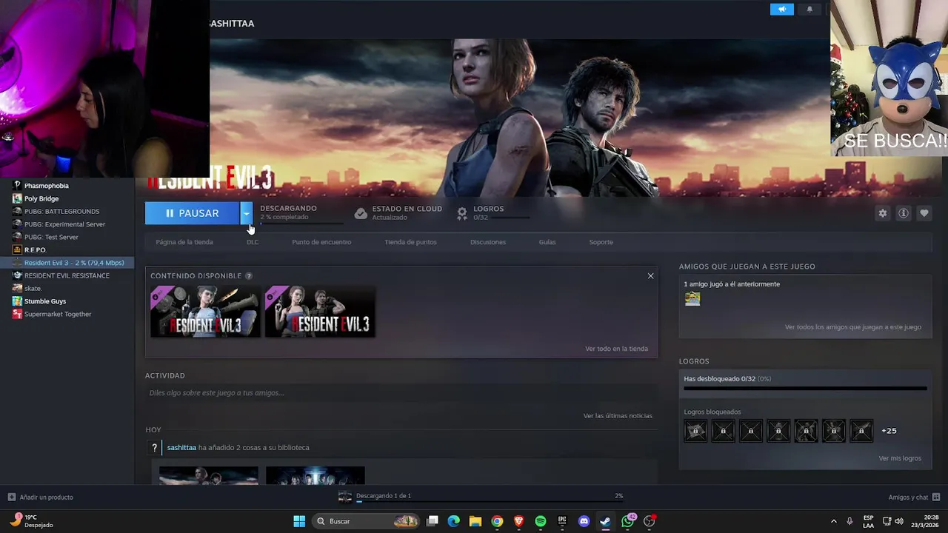
Task: Click the achievements gear icon beside Logros
Action: 462,213
